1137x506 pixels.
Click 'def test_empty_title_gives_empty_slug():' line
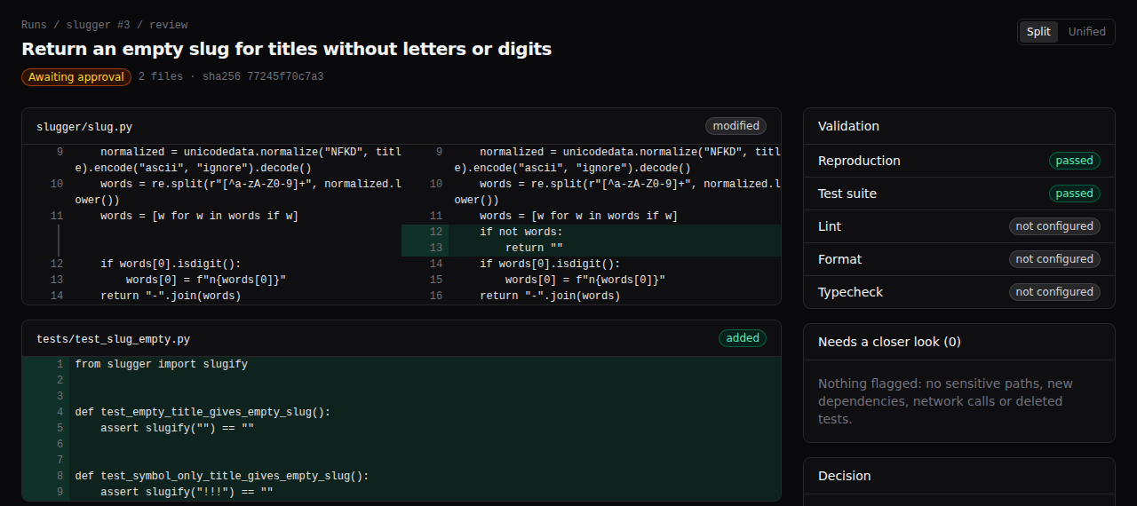pyautogui.click(x=402, y=412)
